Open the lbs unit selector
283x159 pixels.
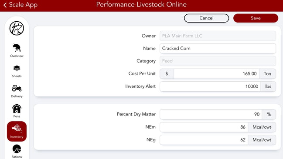pos(268,86)
